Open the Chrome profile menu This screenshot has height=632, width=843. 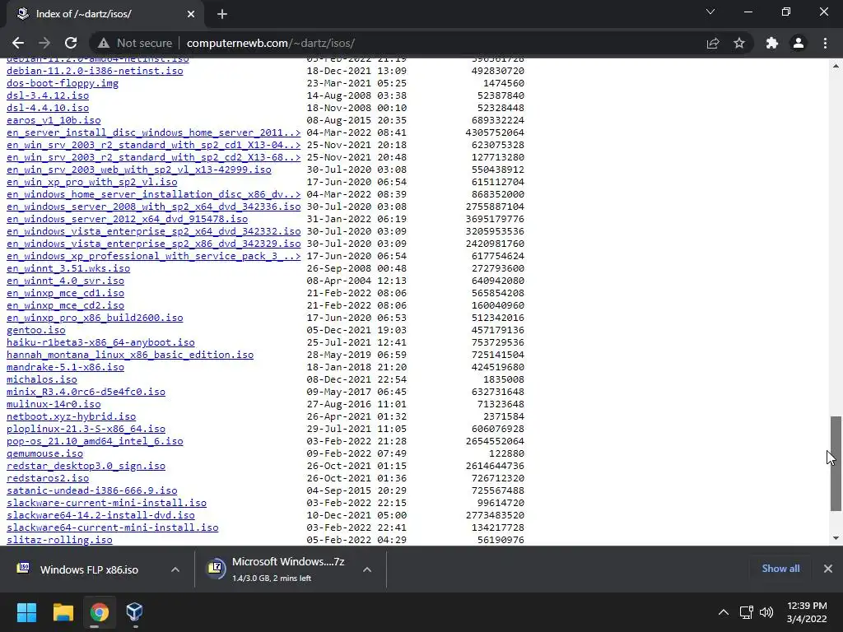tap(799, 43)
